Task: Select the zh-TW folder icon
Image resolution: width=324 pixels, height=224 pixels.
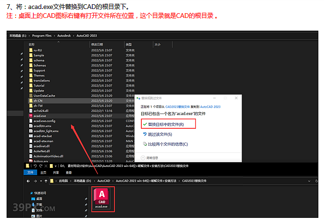Action: [31, 106]
